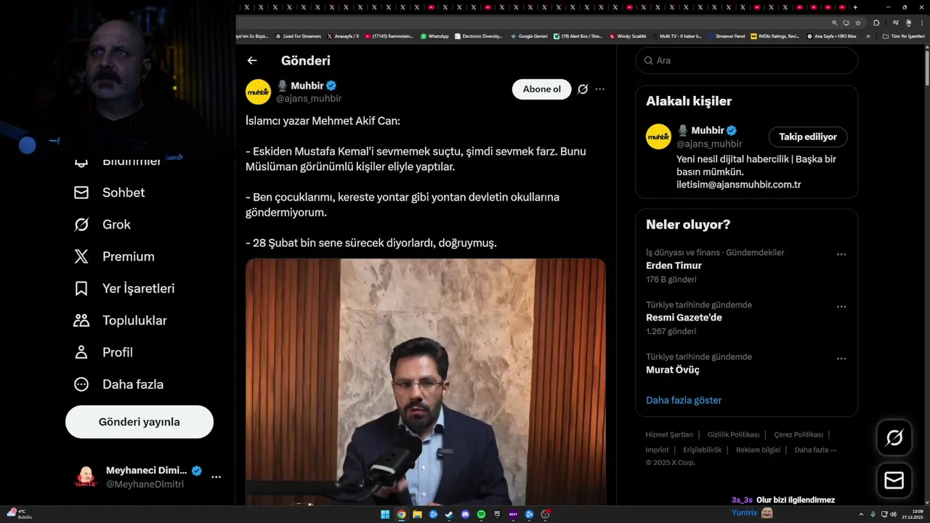Open Premium in the sidebar
The height and width of the screenshot is (523, 930).
pyautogui.click(x=114, y=256)
